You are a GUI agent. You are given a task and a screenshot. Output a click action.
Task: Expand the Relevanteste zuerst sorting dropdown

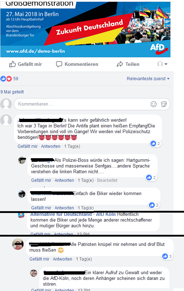pyautogui.click(x=148, y=79)
